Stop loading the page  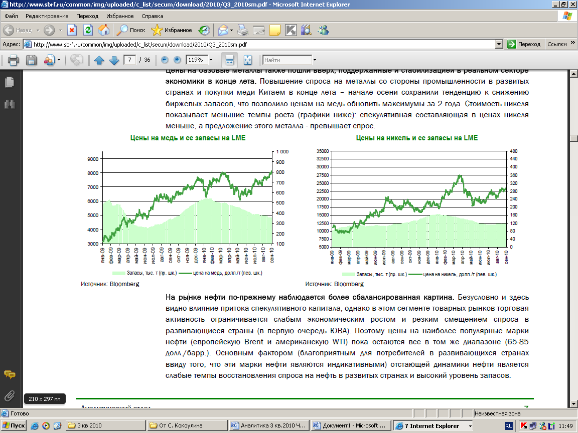72,30
